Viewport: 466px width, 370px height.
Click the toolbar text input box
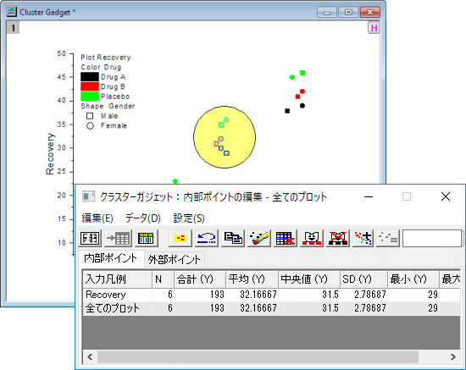click(432, 238)
